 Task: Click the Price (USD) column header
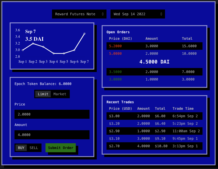click(x=120, y=108)
